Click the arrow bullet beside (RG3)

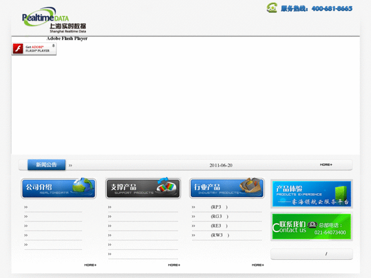tap(193, 216)
